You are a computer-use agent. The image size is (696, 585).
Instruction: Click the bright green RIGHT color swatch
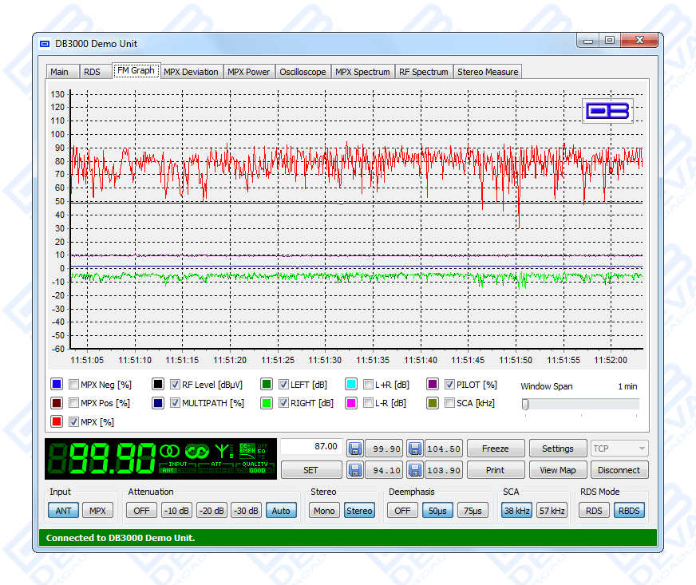click(267, 403)
